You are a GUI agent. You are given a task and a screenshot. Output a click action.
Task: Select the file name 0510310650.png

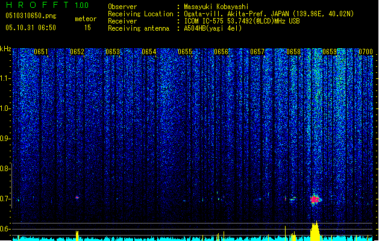click(x=31, y=16)
